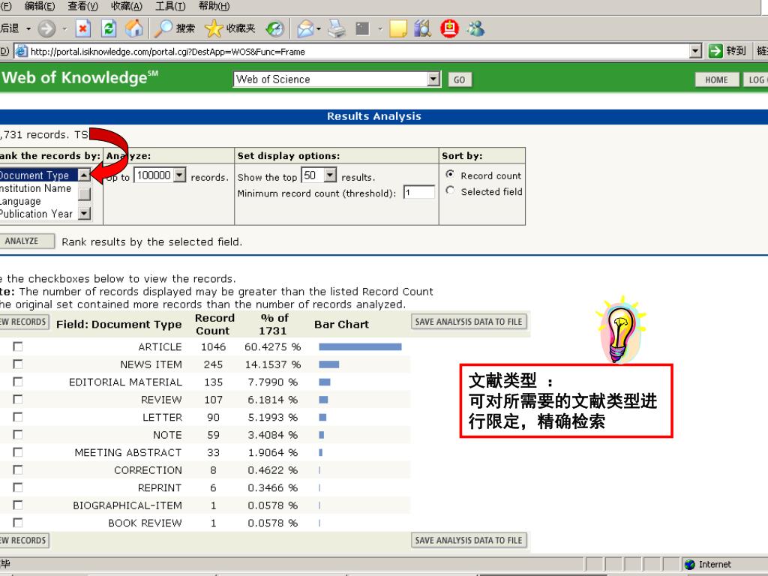Check the REPRINT row checkbox
The width and height of the screenshot is (768, 576).
[18, 487]
